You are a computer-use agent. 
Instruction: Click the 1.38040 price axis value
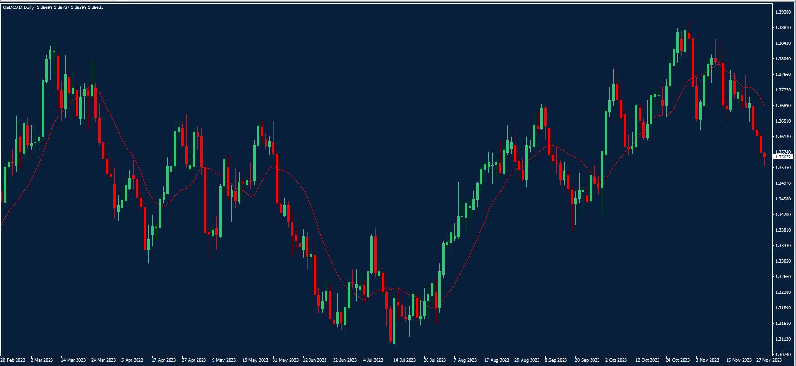[783, 59]
